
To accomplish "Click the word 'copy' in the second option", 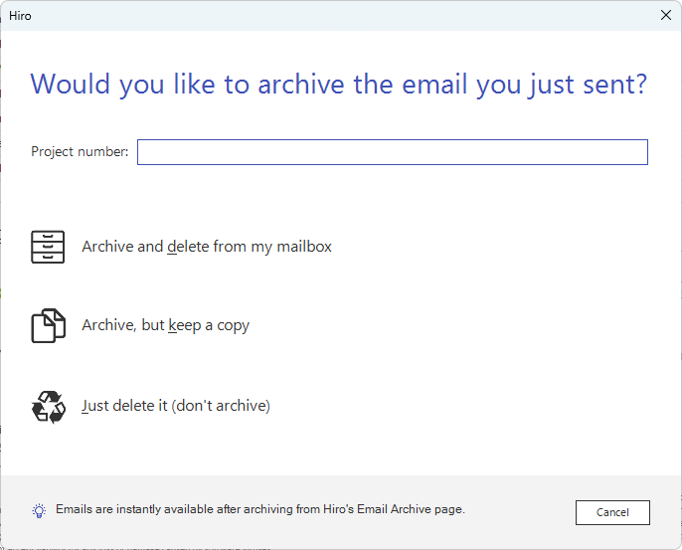I will 233,325.
